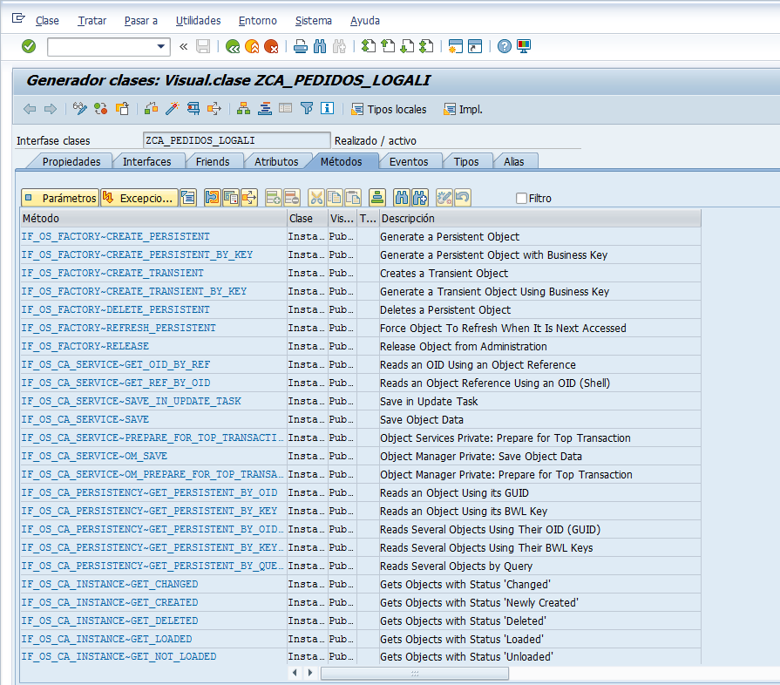This screenshot has height=685, width=780.
Task: Click horizontal scrollbar right arrow
Action: click(x=310, y=673)
